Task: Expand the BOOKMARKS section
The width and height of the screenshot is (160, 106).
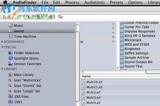Action: [x=2, y=42]
